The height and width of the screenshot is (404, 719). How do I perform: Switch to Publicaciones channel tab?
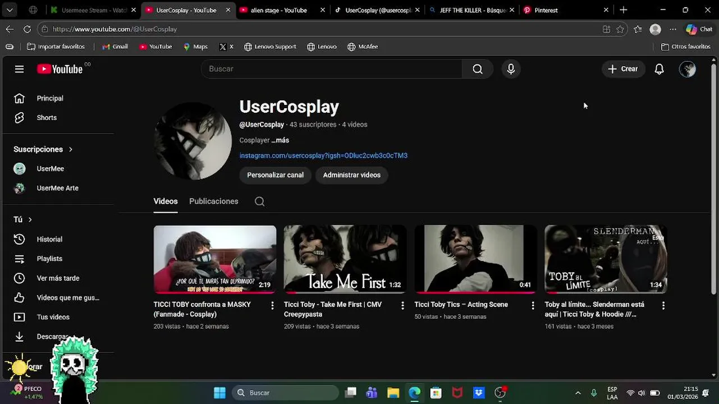(x=214, y=201)
